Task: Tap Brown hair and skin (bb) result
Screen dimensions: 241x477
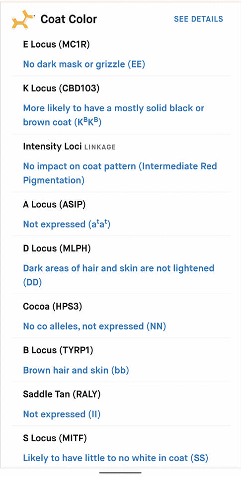Action: pos(76,371)
